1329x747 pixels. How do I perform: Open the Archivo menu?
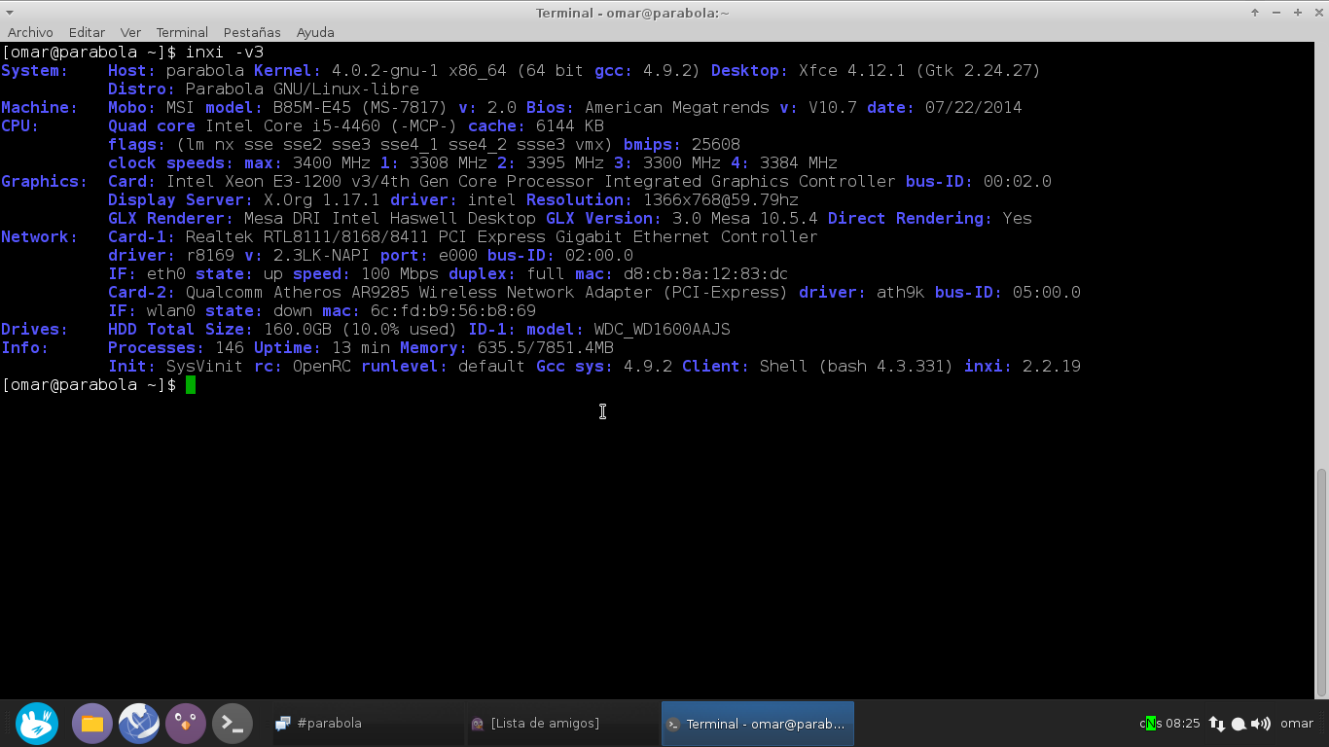(30, 32)
